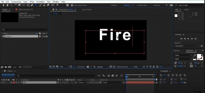The width and height of the screenshot is (205, 93).
Task: Switch to the Default workspace
Action: [x=114, y=5]
